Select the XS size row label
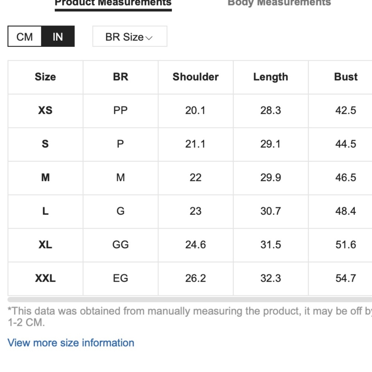 [x=45, y=110]
